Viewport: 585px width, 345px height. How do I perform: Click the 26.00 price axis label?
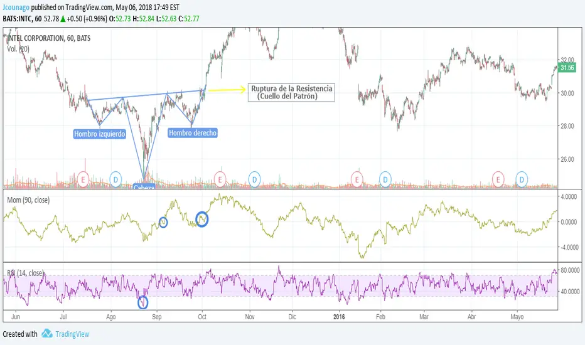[567, 159]
